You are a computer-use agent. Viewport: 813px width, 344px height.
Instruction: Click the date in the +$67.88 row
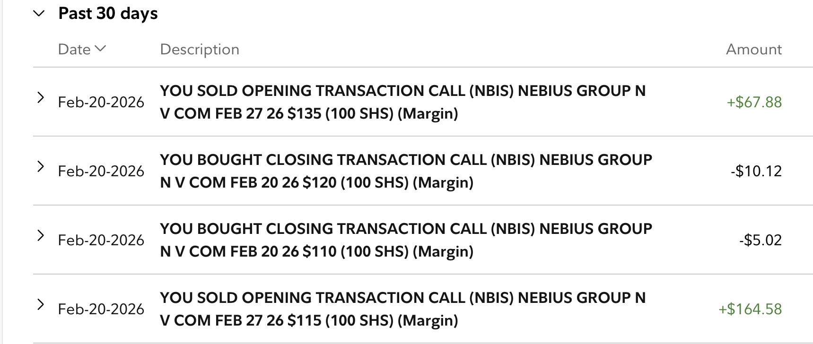101,102
